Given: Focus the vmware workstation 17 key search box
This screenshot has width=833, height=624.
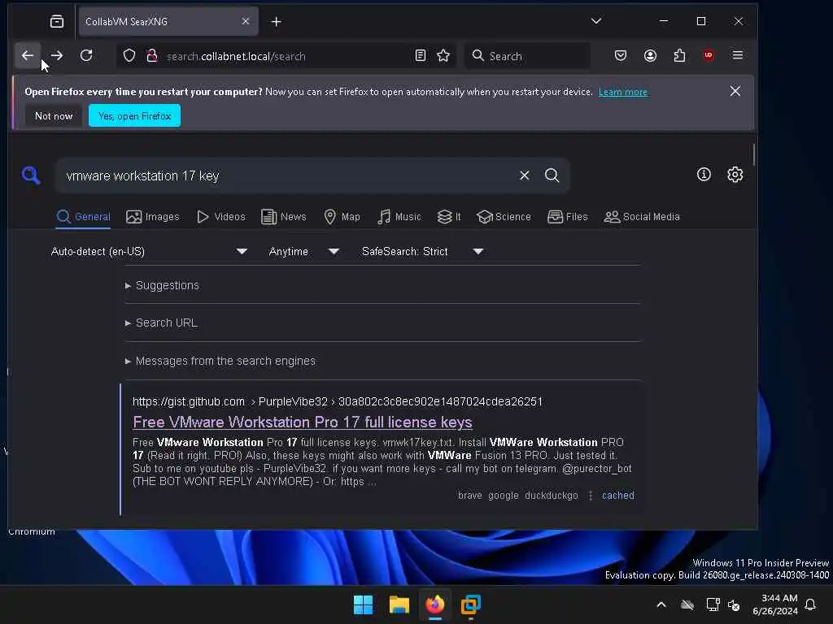Looking at the screenshot, I should 287,175.
